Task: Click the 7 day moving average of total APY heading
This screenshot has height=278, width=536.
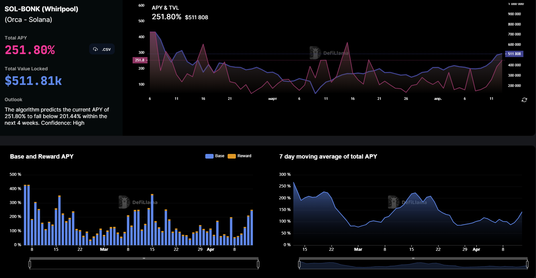Action: [x=328, y=157]
